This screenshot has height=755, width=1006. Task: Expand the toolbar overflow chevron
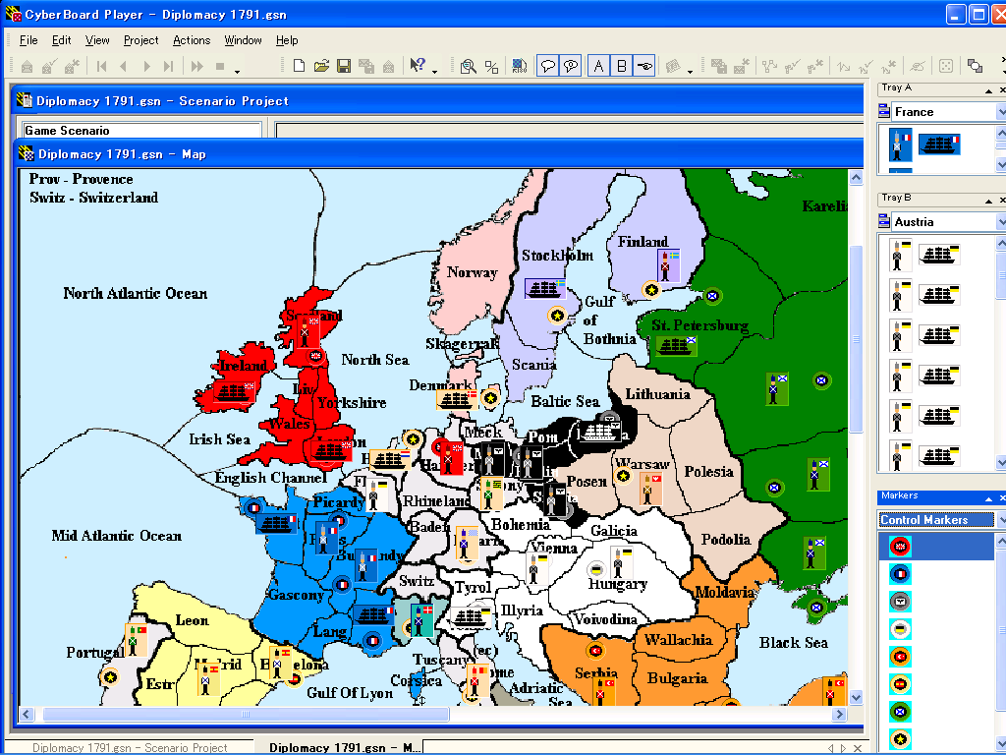pos(1003,61)
